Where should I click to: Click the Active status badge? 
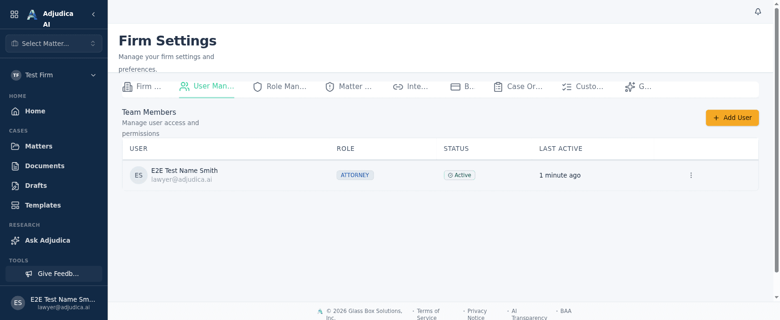coord(459,175)
